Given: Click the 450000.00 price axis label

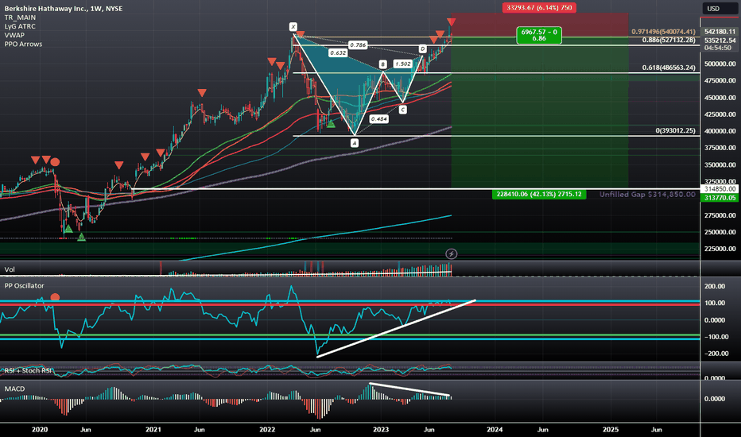Looking at the screenshot, I should pos(720,98).
